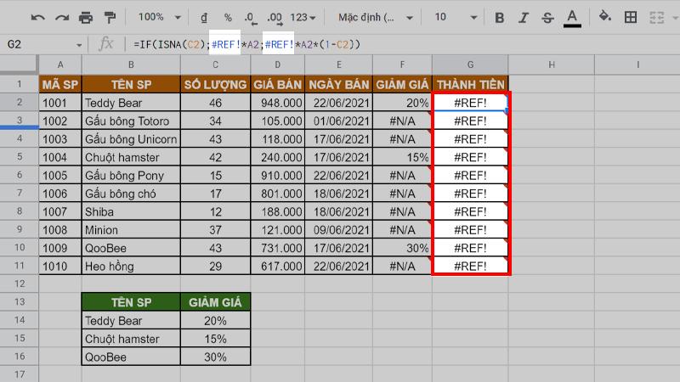Select column C header
The image size is (680, 382).
click(x=216, y=65)
